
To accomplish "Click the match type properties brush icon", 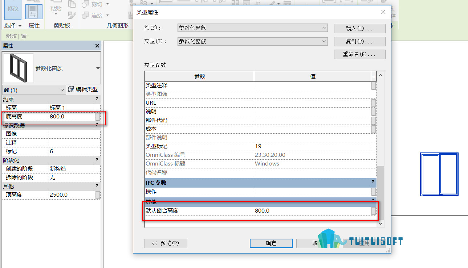I will tap(72, 15).
